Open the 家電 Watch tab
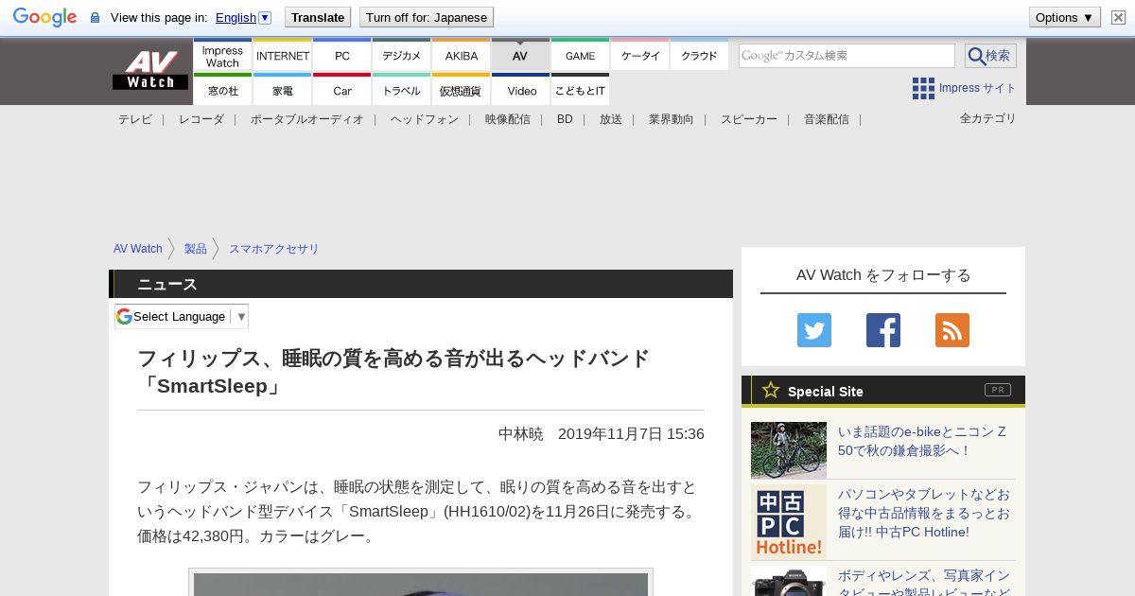This screenshot has width=1135, height=596. coord(283,91)
